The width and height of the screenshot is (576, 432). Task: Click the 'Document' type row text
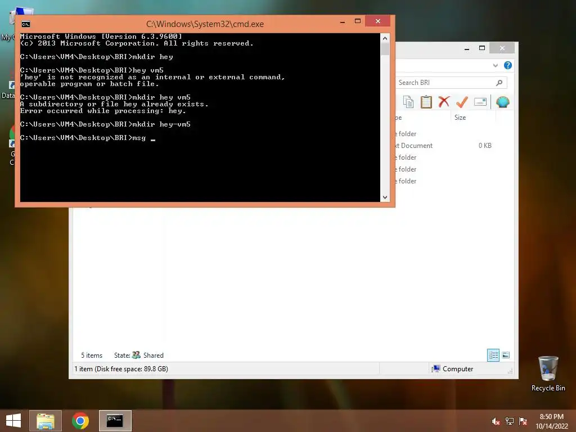click(x=417, y=146)
